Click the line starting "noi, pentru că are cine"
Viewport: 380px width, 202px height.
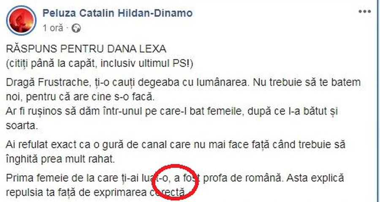pos(80,97)
